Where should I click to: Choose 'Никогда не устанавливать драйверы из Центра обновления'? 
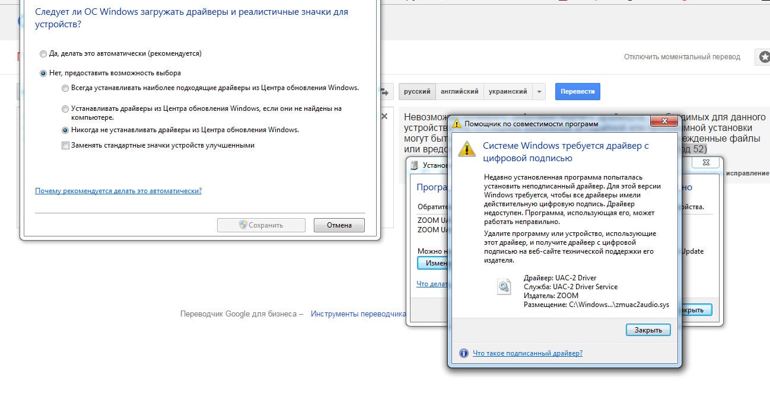pos(180,129)
